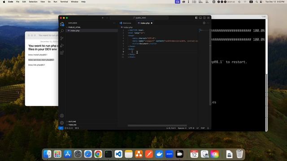The image size is (287, 161).
Task: Open the Source Control view
Action: pos(62,38)
